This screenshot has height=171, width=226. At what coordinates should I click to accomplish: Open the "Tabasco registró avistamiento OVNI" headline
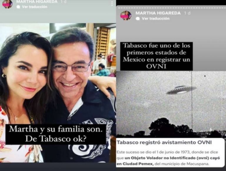point(164,142)
